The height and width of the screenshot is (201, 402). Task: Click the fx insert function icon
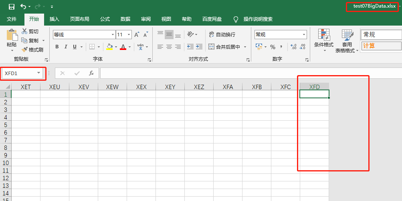point(91,74)
